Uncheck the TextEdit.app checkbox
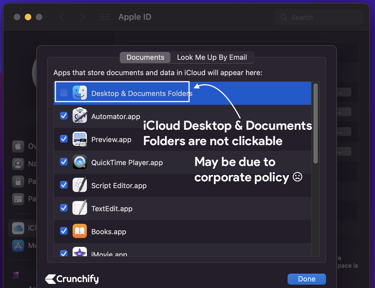The image size is (375, 288). coord(64,208)
